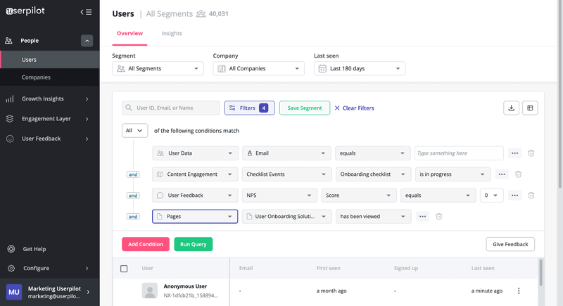This screenshot has height=306, width=563.
Task: Open the Configure gear icon
Action: [x=11, y=268]
